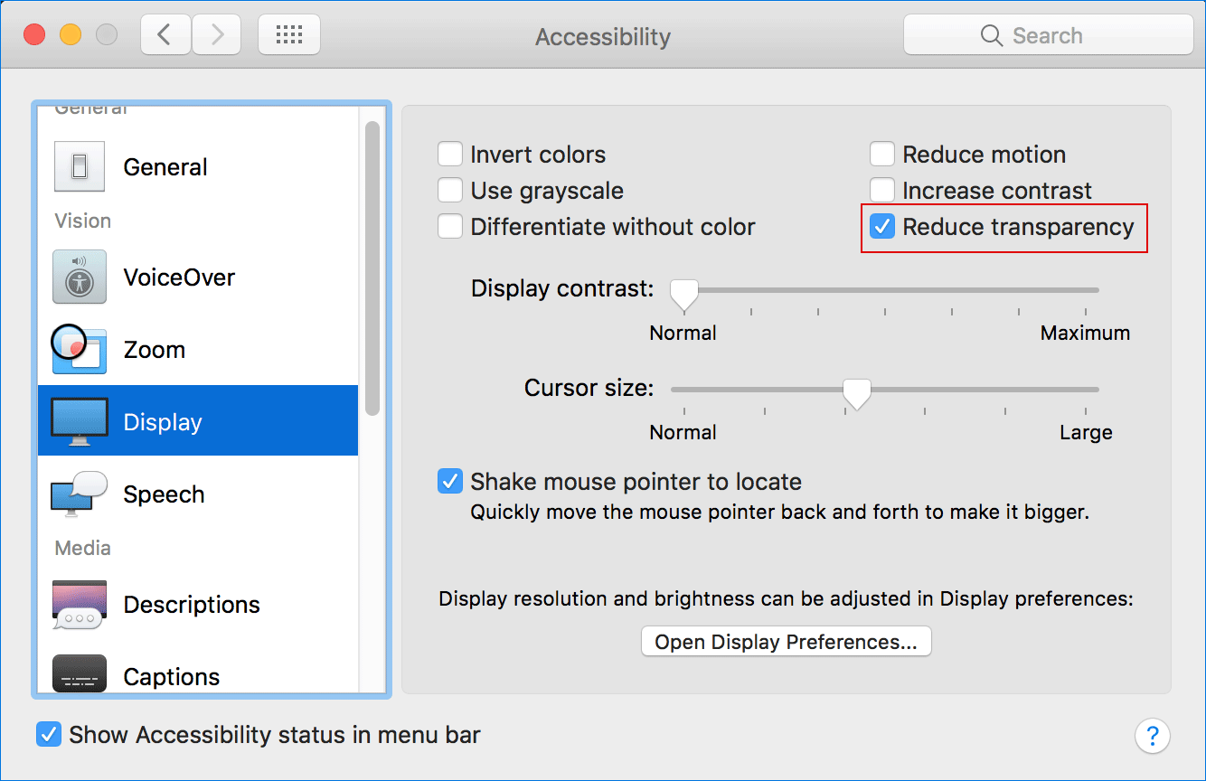Click the magnifying glass in the Search field
1206x781 pixels.
(991, 34)
